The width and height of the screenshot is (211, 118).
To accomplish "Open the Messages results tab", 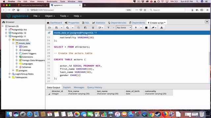I will point(79,87).
